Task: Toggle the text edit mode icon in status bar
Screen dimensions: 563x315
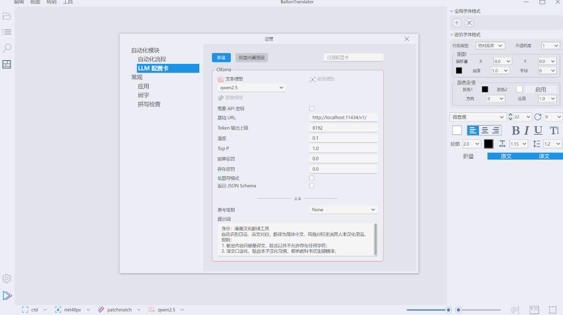Action: point(534,310)
